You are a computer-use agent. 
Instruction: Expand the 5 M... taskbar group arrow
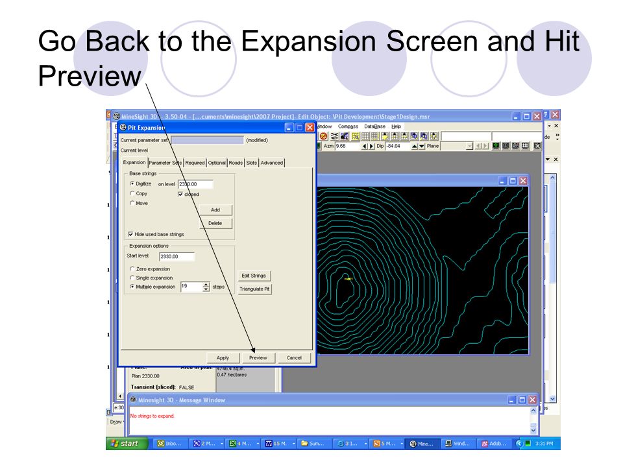pyautogui.click(x=402, y=444)
